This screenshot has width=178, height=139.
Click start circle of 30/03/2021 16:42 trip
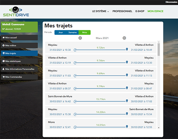[x=75, y=102]
